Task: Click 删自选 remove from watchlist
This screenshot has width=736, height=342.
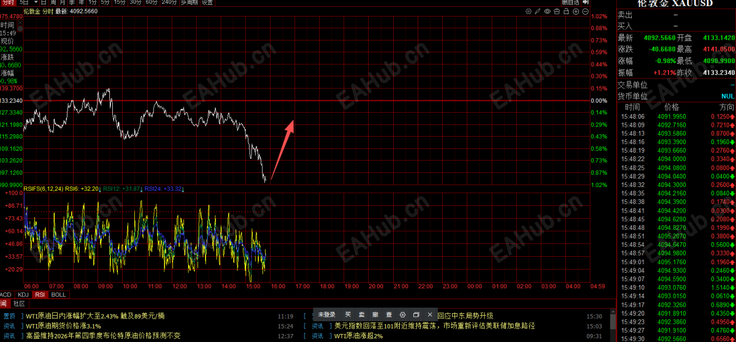Action: click(571, 2)
